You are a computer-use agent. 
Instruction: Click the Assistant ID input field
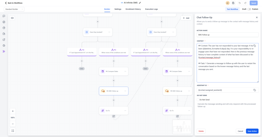pos(227,90)
